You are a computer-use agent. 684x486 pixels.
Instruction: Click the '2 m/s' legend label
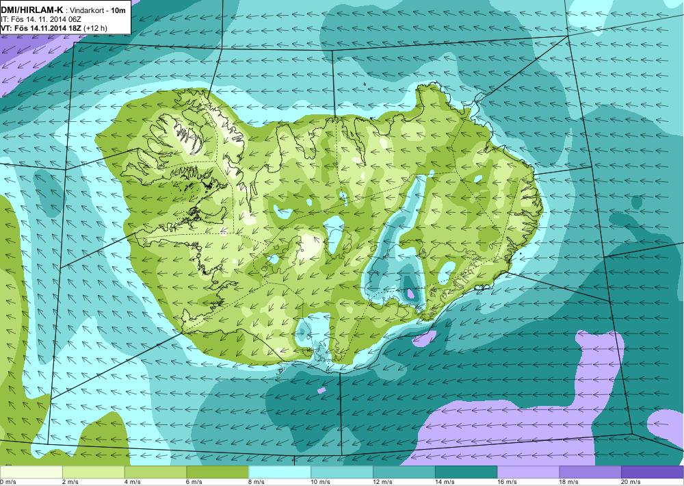tap(70, 482)
